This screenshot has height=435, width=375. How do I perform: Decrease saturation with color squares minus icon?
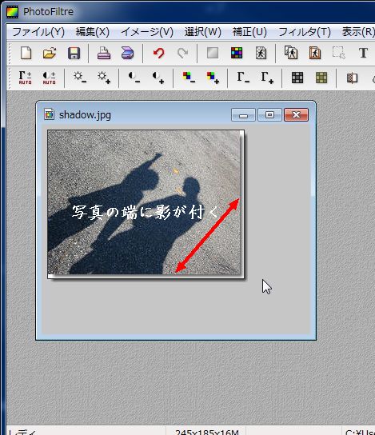pos(189,78)
